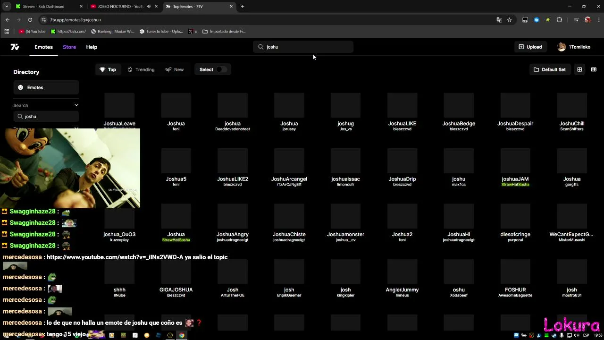Screen dimensions: 604x340
Task: Open the Chrome three-dot menu
Action: 599,20
